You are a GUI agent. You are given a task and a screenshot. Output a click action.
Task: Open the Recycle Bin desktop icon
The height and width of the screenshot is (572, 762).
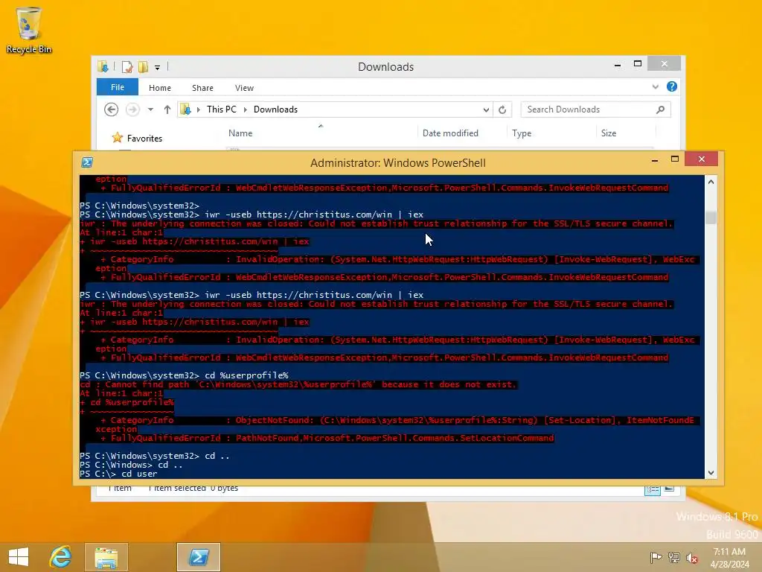(x=29, y=30)
